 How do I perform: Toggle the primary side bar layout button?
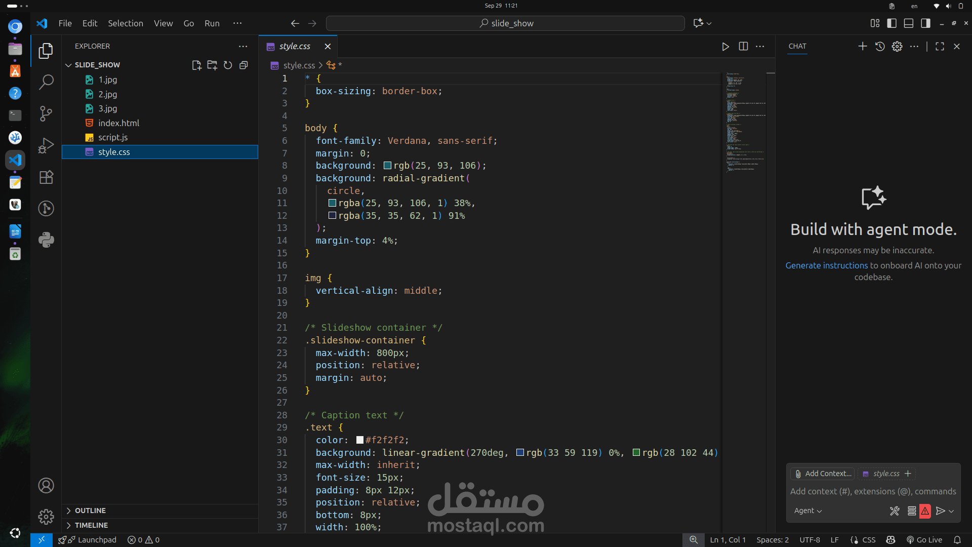click(x=892, y=23)
